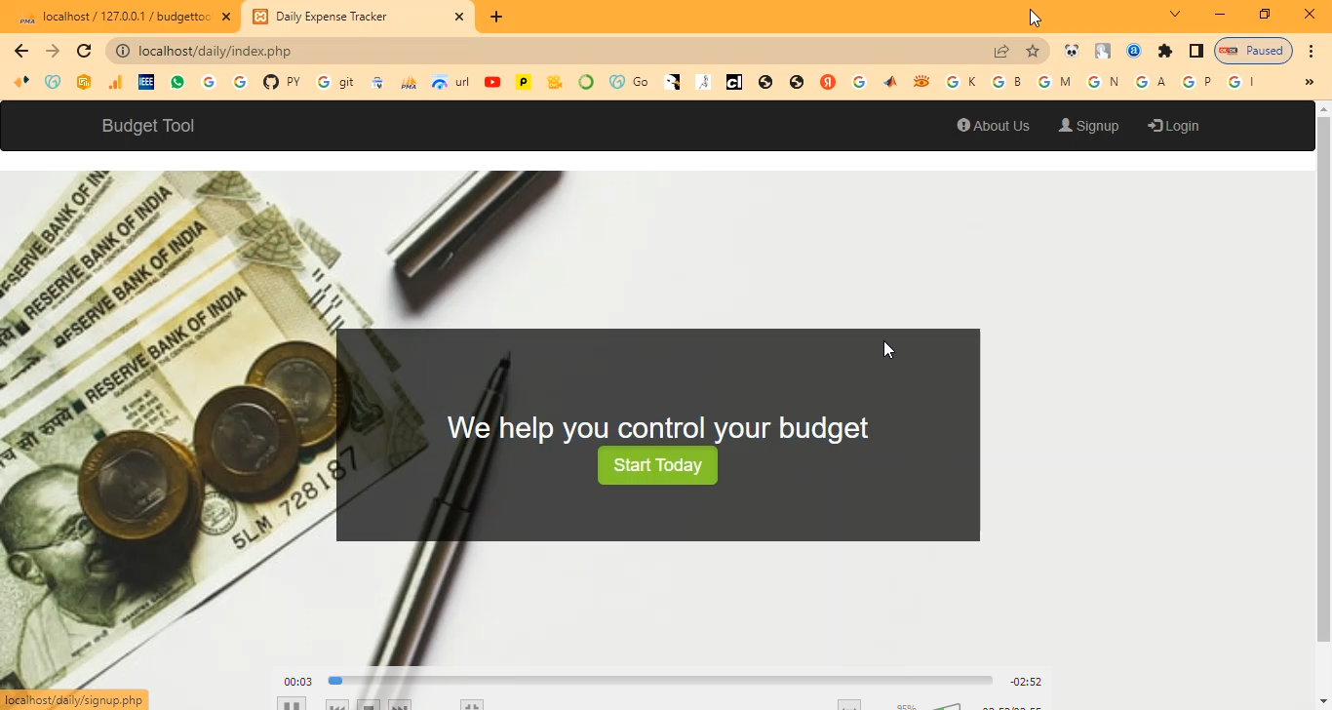Click the video playback progress bar
The height and width of the screenshot is (710, 1332).
coord(660,681)
